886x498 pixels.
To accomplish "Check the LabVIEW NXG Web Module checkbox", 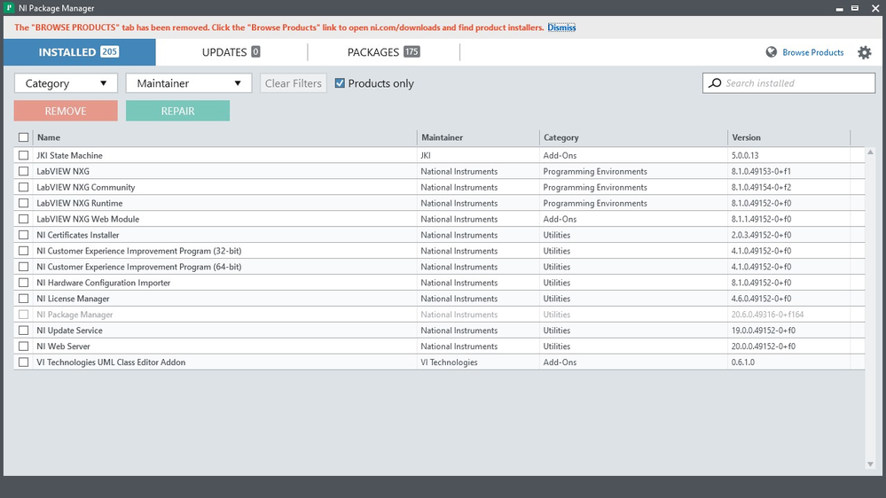I will point(23,219).
